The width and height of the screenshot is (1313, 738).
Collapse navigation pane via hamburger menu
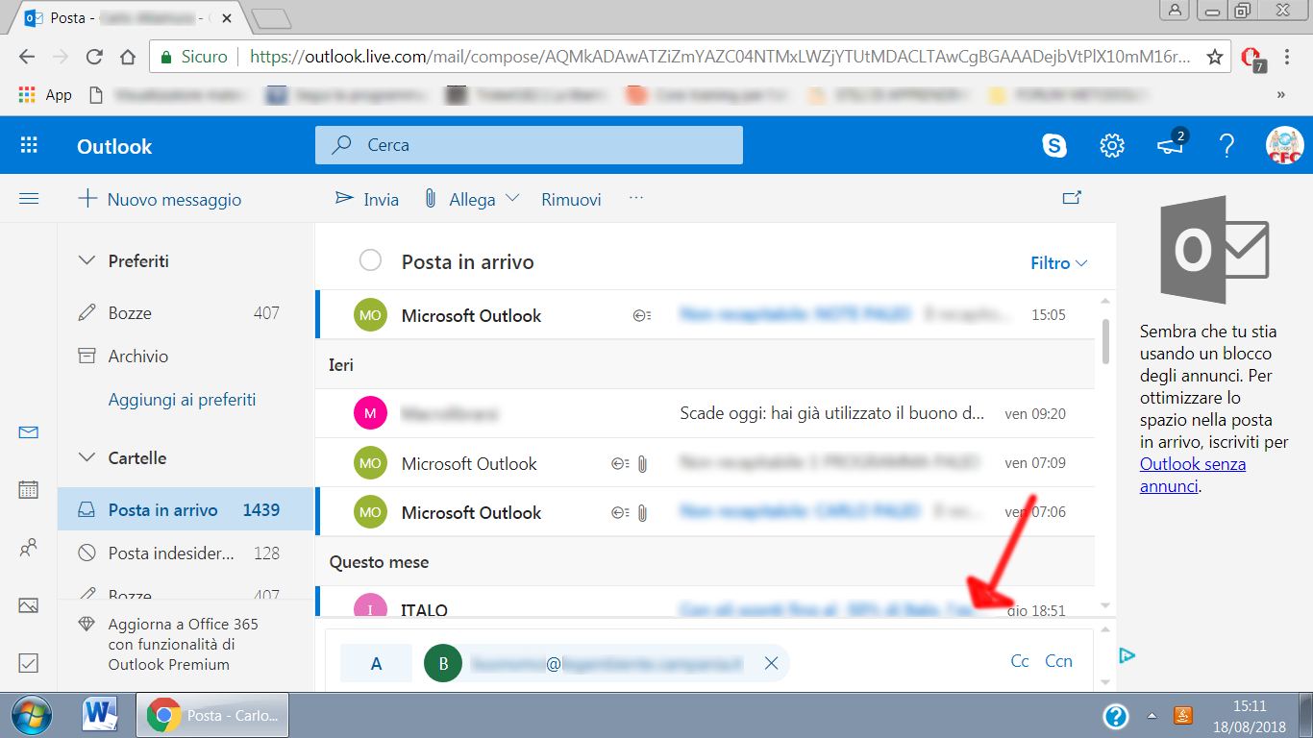(x=29, y=199)
